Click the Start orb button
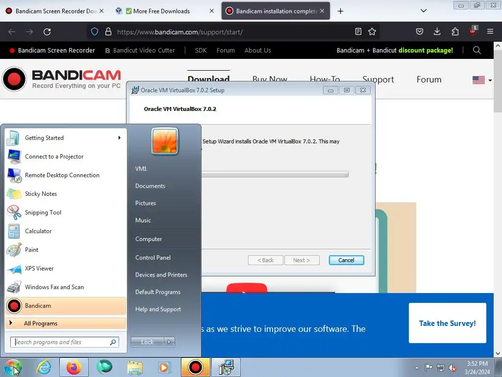502x377 pixels. coord(13,367)
